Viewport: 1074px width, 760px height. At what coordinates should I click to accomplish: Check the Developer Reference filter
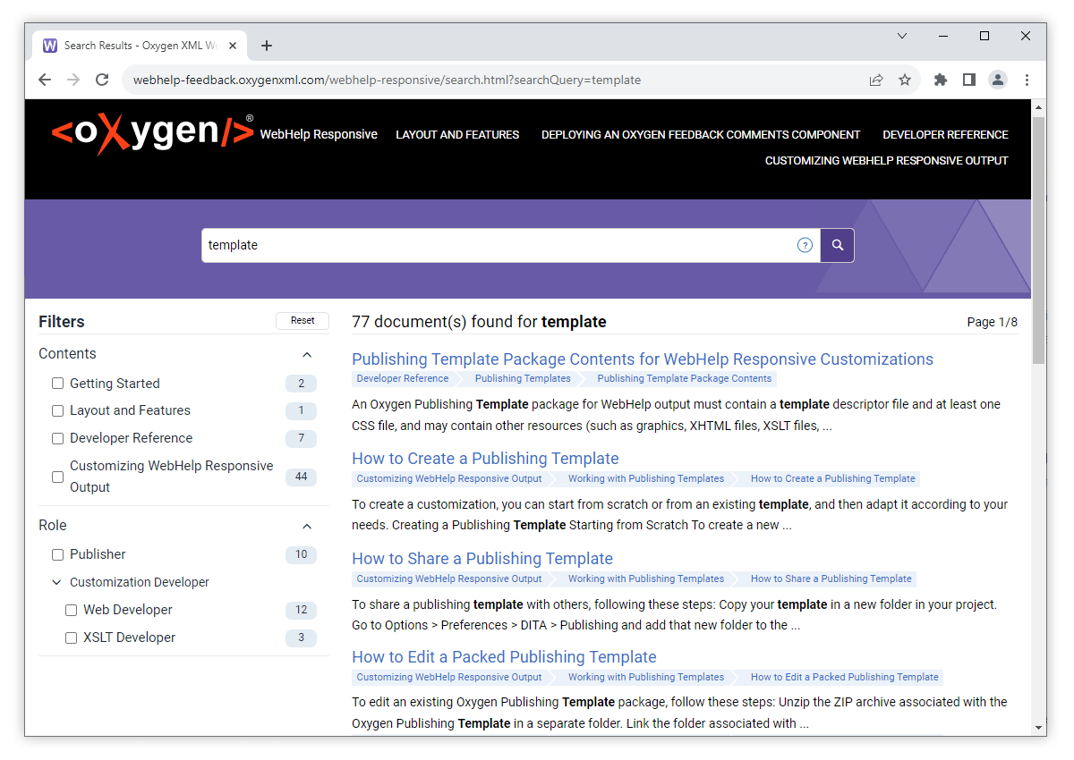click(x=57, y=439)
